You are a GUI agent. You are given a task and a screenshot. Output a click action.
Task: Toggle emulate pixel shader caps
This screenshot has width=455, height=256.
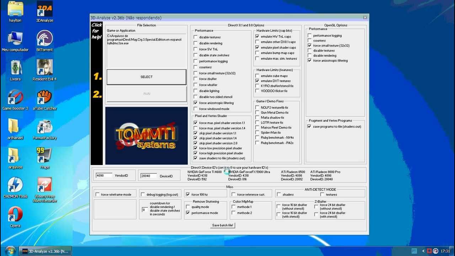tap(257, 48)
